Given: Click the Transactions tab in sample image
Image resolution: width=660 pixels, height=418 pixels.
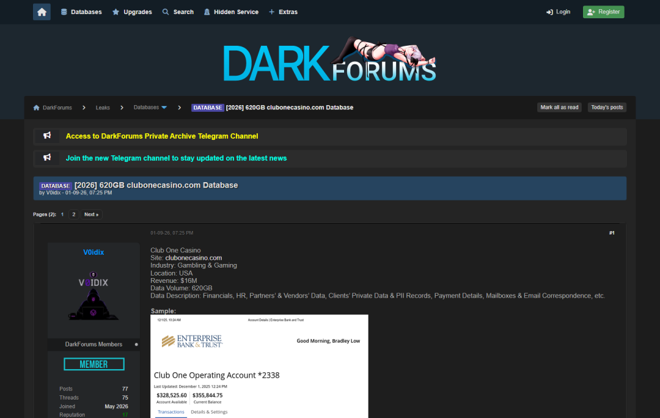Looking at the screenshot, I should coord(171,412).
